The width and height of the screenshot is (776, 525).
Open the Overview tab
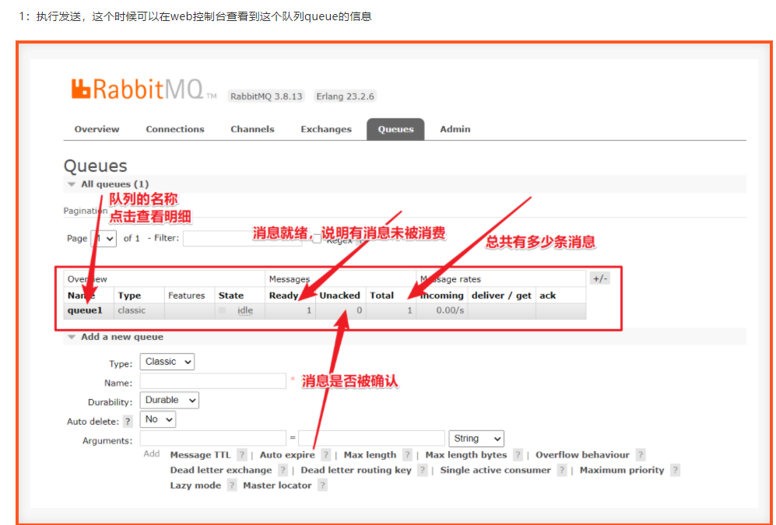click(x=97, y=129)
